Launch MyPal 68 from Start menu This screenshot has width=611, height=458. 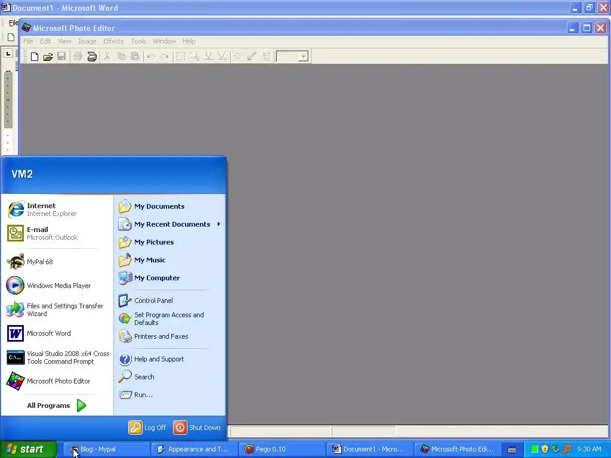[x=57, y=262]
